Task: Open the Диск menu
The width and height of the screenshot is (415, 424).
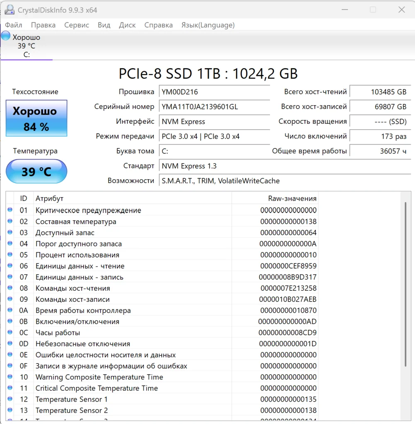Action: click(x=127, y=25)
